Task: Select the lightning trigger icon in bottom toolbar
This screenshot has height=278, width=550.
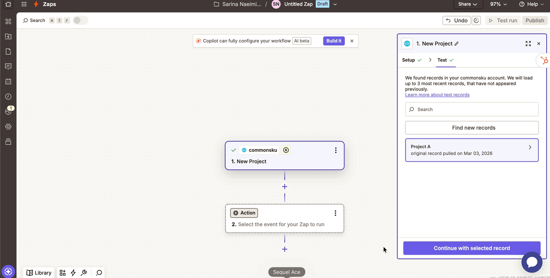Action: click(73, 272)
